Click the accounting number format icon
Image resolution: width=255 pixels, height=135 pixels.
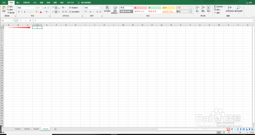tap(86, 12)
